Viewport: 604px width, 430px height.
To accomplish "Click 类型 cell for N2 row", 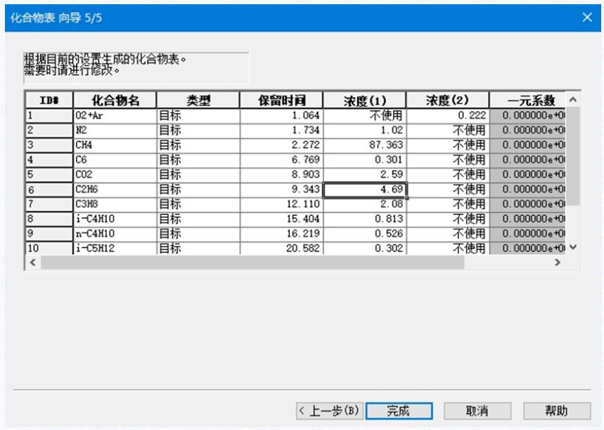I will pos(198,130).
